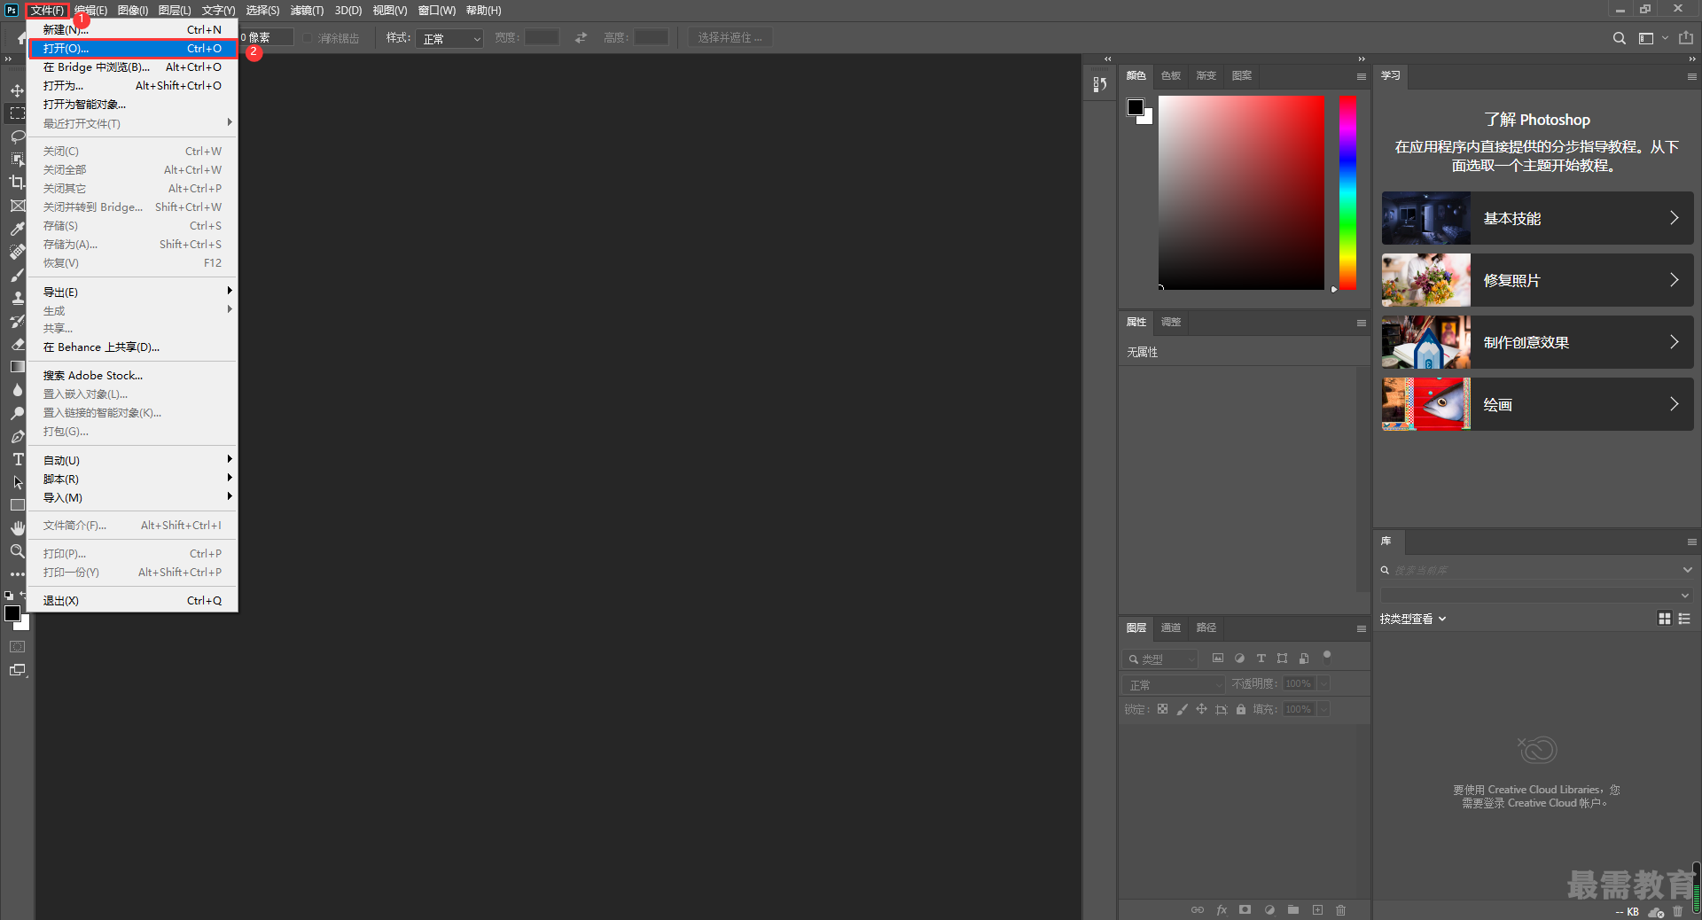The height and width of the screenshot is (920, 1702).
Task: Select the Eraser tool
Action: pos(17,344)
